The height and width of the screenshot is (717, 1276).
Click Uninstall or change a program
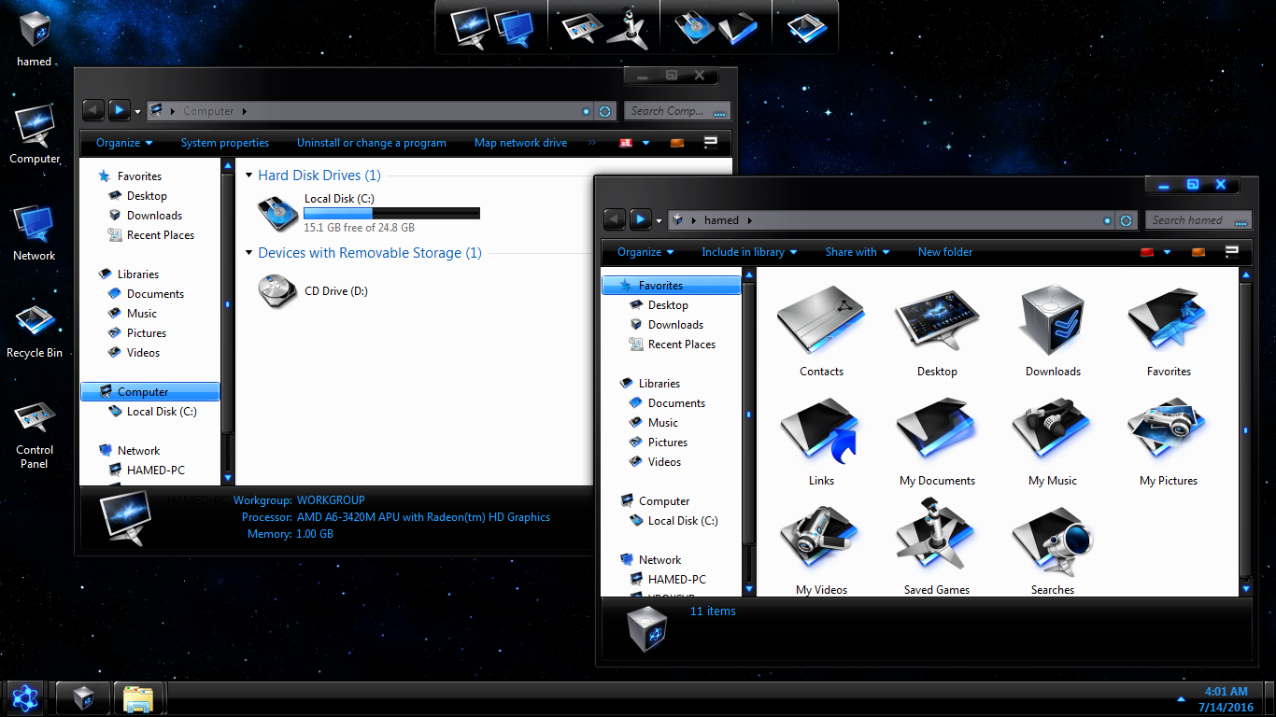click(x=371, y=143)
